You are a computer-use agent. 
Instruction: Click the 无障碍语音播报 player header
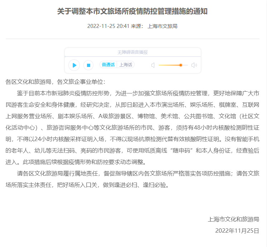pyautogui.click(x=132, y=52)
